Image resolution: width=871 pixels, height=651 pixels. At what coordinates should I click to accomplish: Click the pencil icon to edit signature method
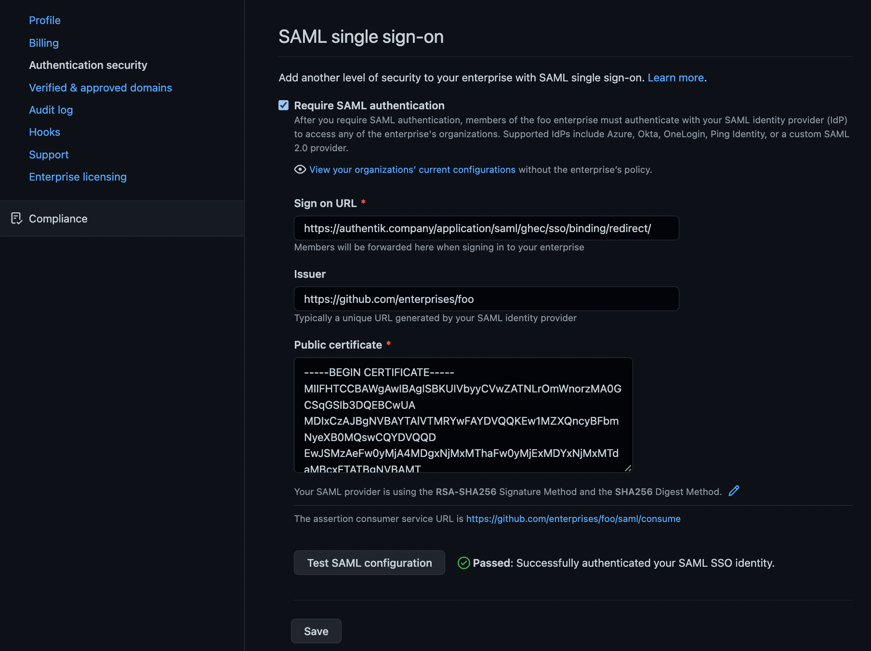point(734,491)
